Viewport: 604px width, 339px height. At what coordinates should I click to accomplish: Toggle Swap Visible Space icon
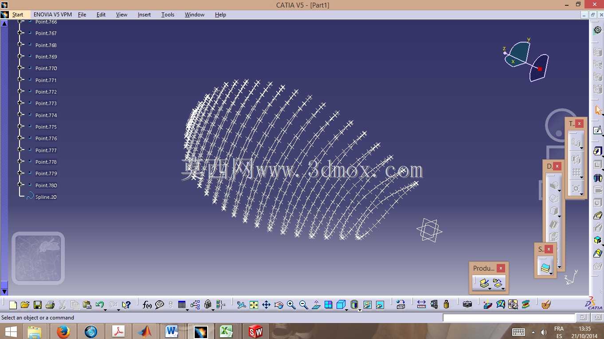click(380, 305)
